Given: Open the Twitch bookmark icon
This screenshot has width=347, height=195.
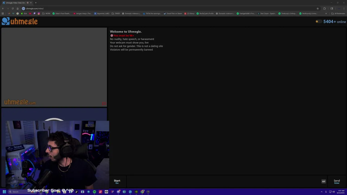Looking at the screenshot, I should [34, 14].
